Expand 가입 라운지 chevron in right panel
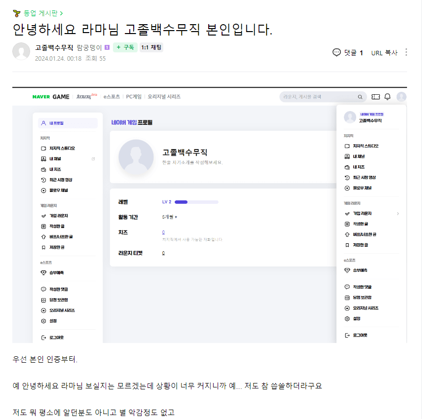 click(x=398, y=214)
